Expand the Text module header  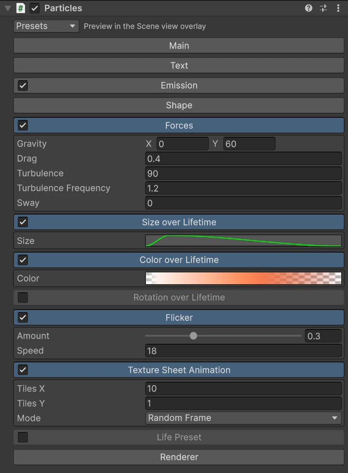point(179,65)
